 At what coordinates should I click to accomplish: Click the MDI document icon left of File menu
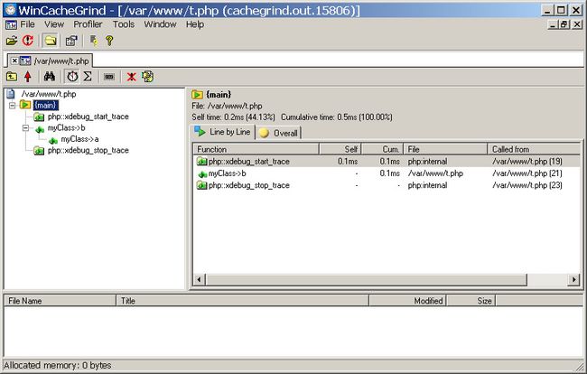[11, 24]
